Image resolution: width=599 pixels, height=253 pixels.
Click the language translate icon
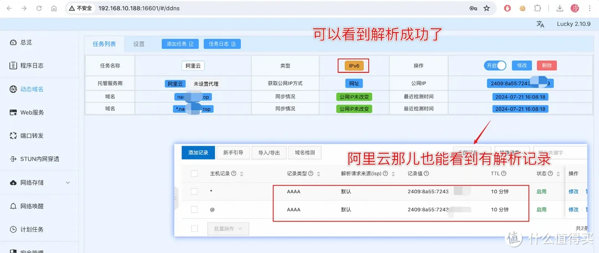coord(540,24)
